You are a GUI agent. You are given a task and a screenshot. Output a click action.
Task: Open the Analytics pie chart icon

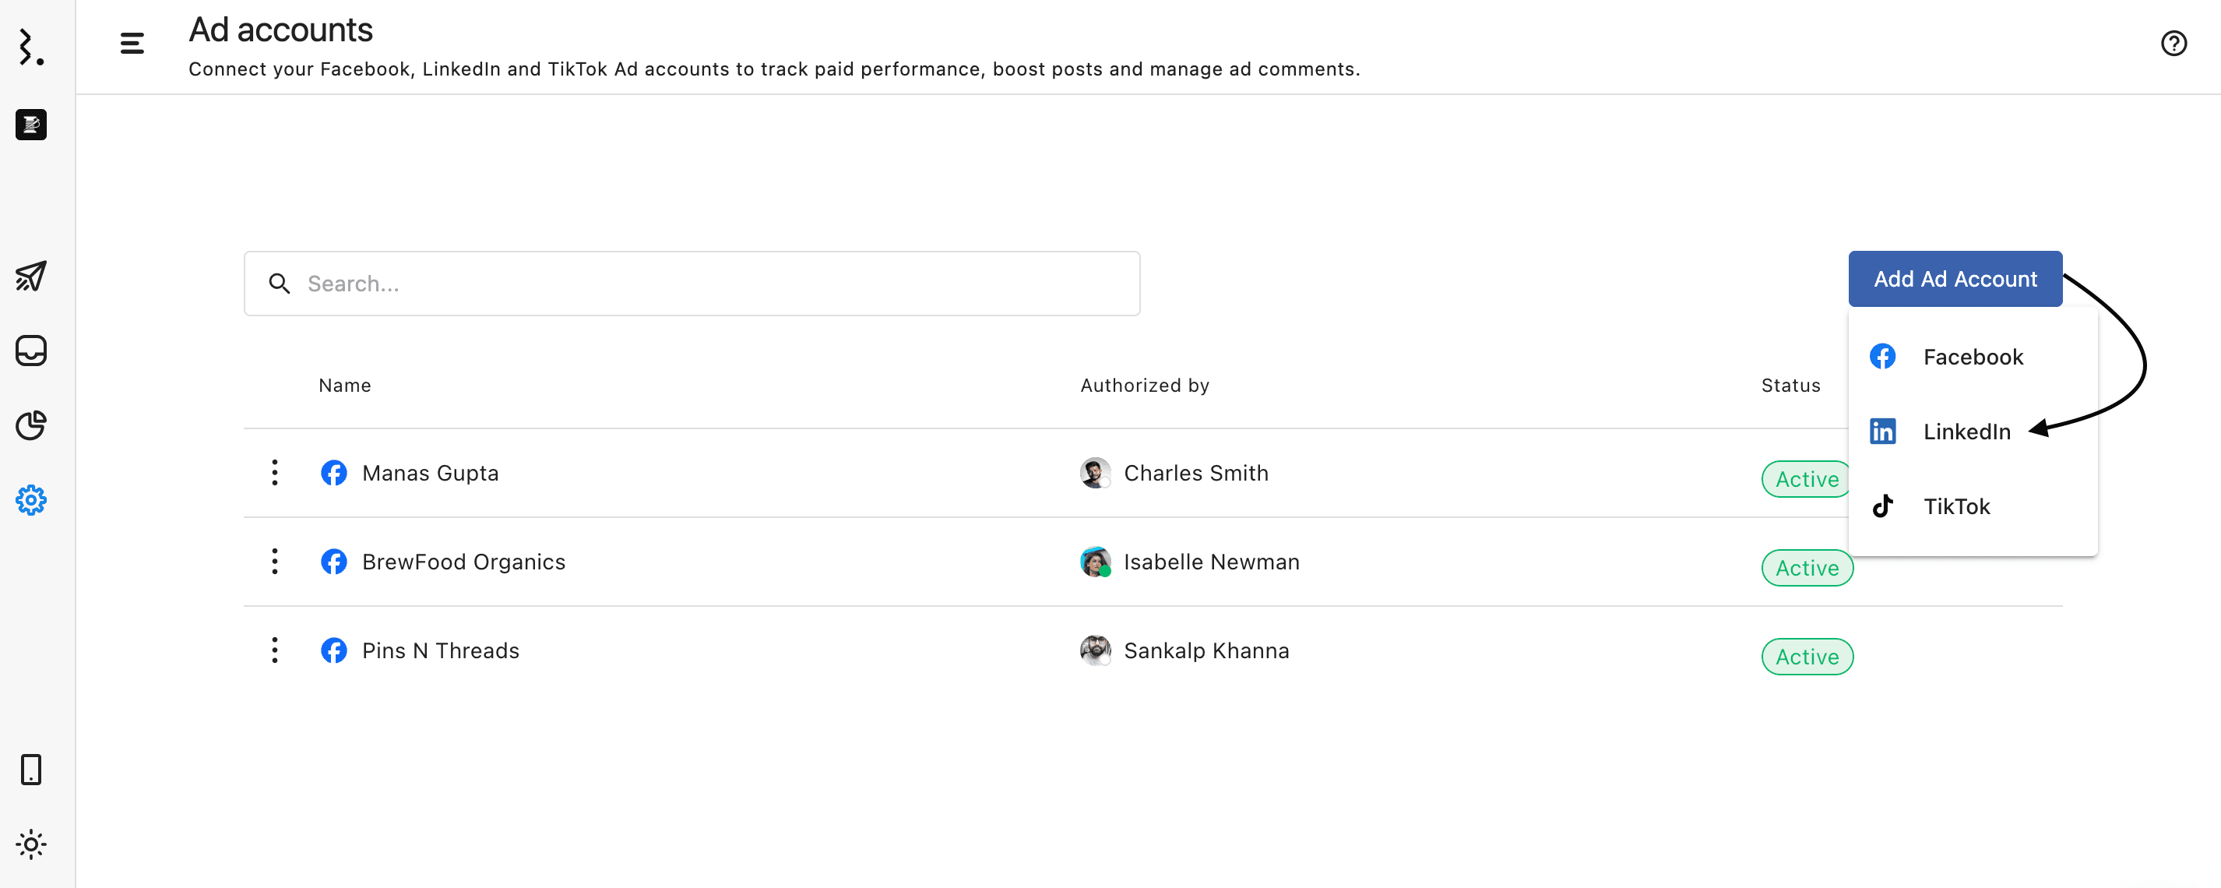pos(31,425)
